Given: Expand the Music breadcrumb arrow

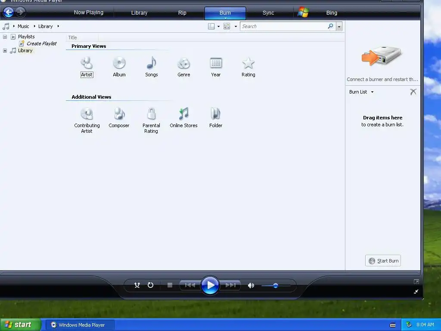Looking at the screenshot, I should [x=34, y=26].
